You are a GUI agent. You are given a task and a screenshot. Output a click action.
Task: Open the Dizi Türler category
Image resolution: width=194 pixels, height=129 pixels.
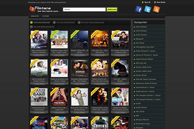pyautogui.click(x=140, y=43)
